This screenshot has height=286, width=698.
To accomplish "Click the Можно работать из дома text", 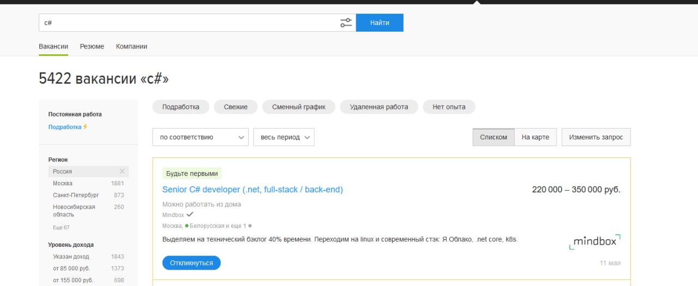I will (202, 204).
